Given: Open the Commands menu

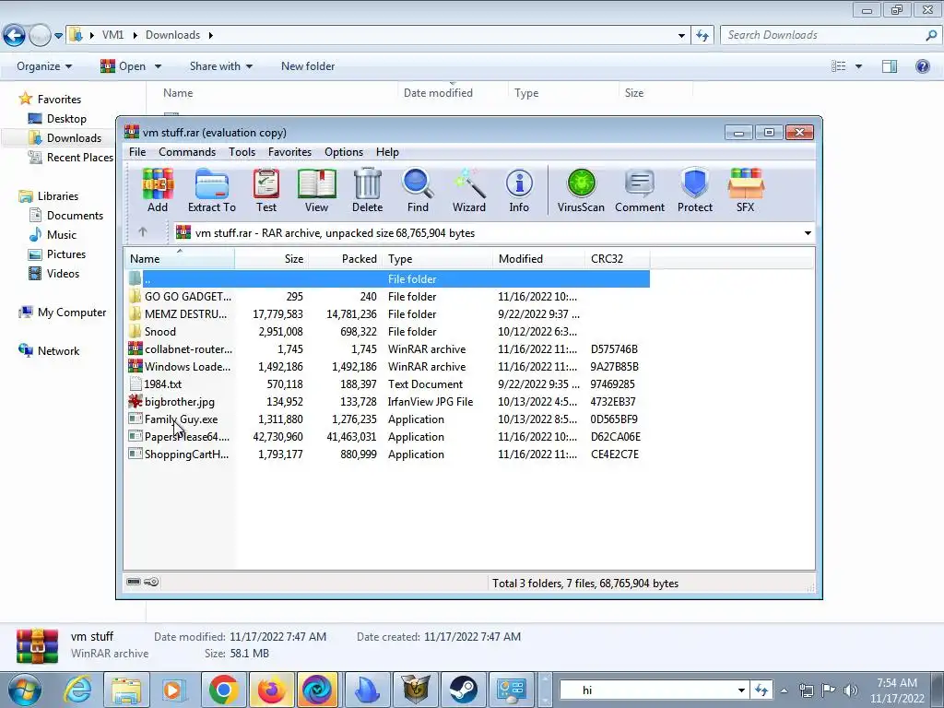Looking at the screenshot, I should (x=187, y=152).
